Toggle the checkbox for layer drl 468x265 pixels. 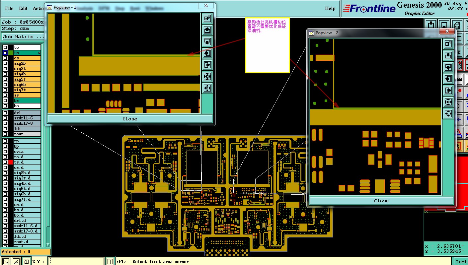coord(5,113)
